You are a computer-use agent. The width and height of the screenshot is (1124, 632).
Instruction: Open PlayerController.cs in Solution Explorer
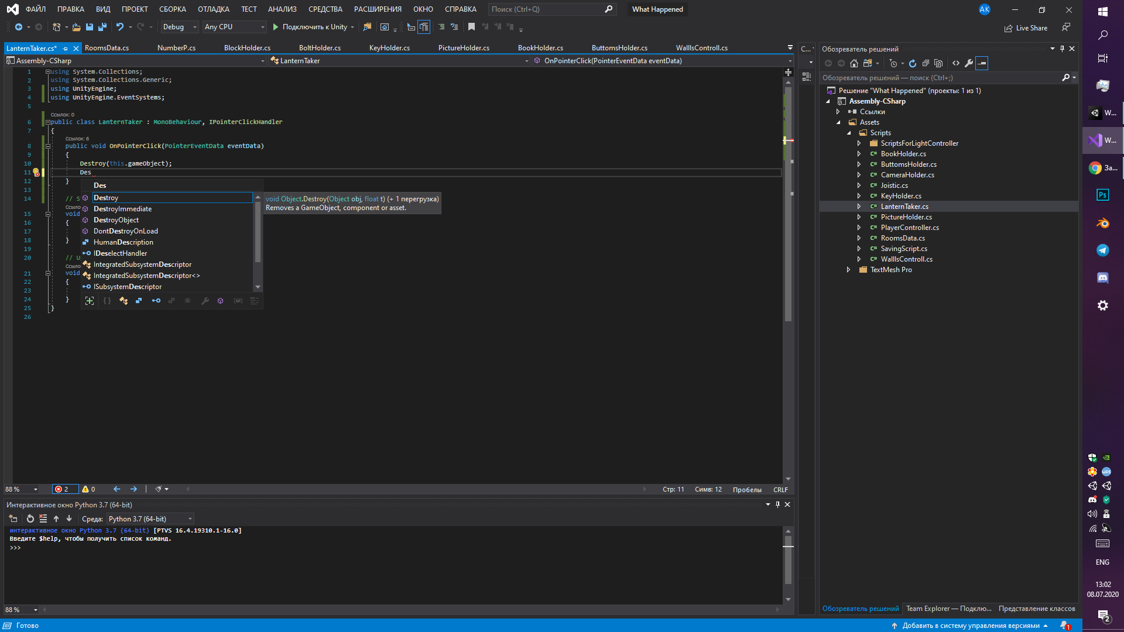point(910,228)
